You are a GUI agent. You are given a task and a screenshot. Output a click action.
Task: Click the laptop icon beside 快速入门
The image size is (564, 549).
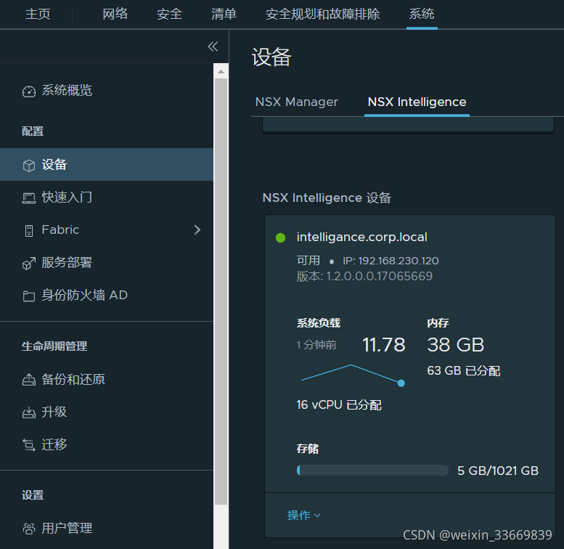point(29,198)
